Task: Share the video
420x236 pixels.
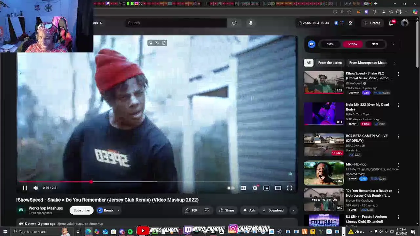Action: pyautogui.click(x=226, y=210)
